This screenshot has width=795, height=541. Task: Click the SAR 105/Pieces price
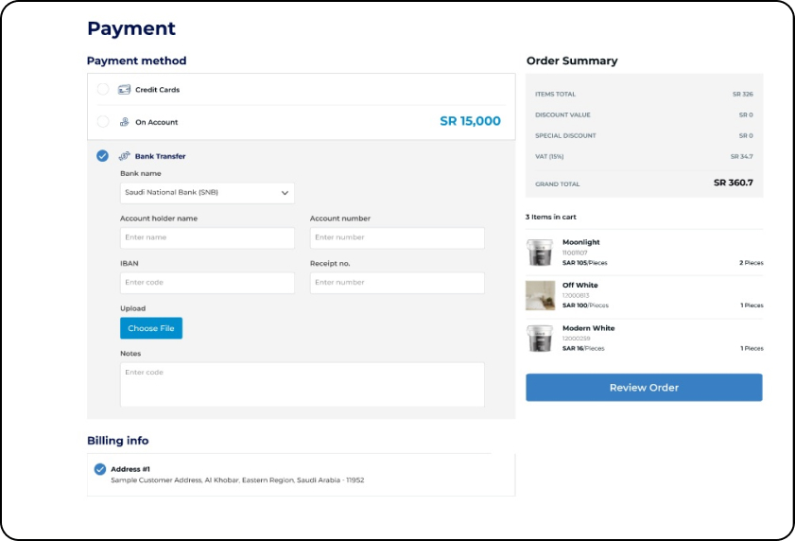click(x=584, y=263)
